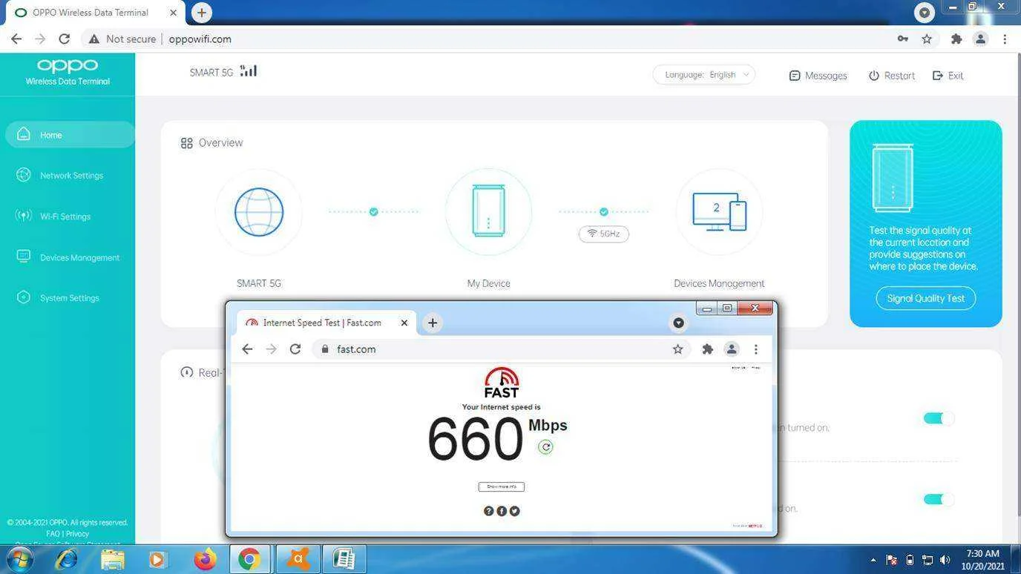The image size is (1021, 574).
Task: Click the Avast icon in the taskbar
Action: tap(298, 558)
